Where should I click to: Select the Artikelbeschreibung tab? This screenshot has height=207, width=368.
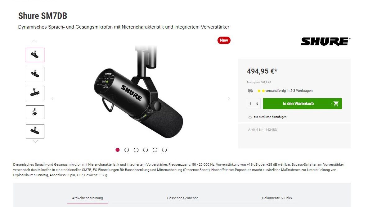click(87, 198)
